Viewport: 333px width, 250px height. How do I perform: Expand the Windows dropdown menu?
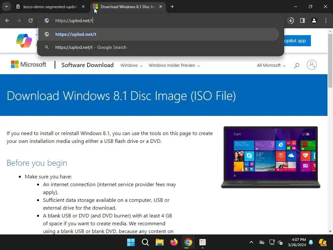pos(131,65)
